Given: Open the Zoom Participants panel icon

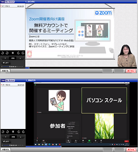Looking at the screenshot, I should pyautogui.click(x=76, y=141).
